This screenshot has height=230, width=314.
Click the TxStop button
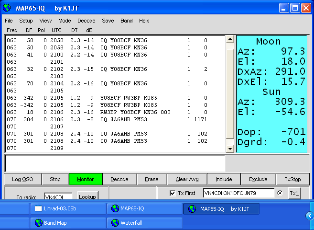point(292,179)
